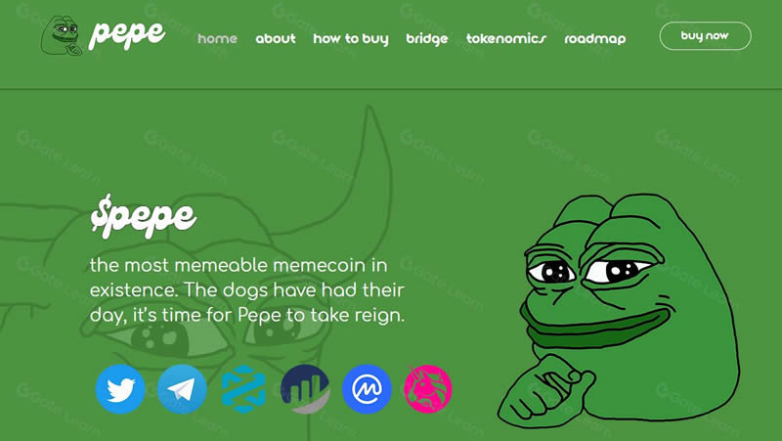Go to the home nav item

pyautogui.click(x=217, y=38)
